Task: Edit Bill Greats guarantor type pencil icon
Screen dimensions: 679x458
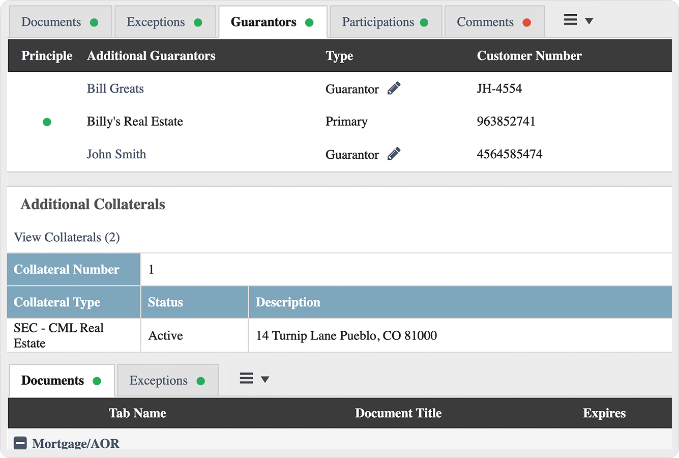Action: pos(394,89)
